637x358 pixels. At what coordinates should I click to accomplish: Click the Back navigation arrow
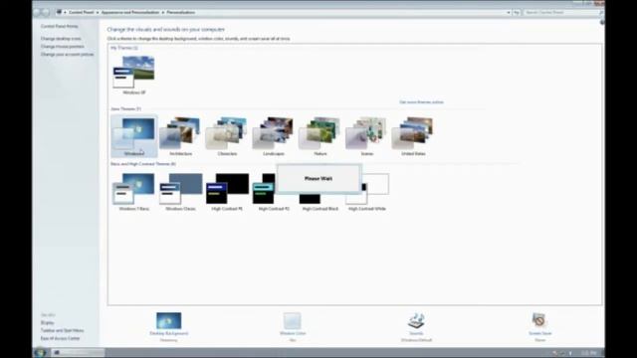point(38,12)
